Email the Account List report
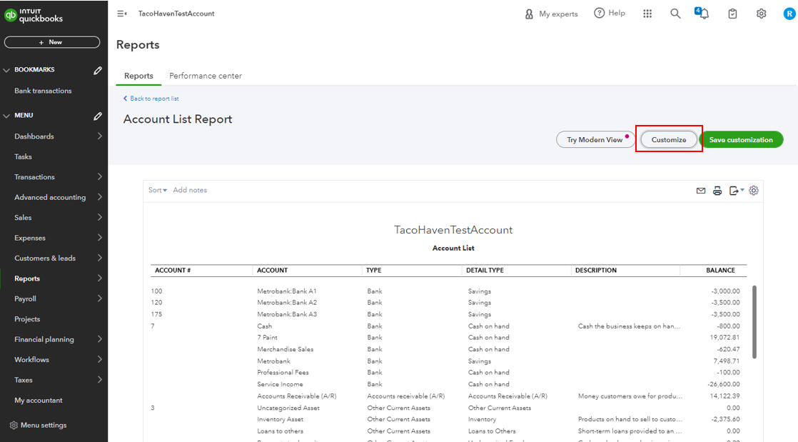Screen dimensions: 798x442 [701, 191]
